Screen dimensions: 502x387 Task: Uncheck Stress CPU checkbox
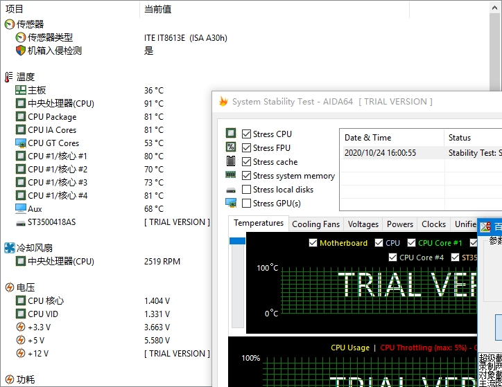[x=246, y=134]
